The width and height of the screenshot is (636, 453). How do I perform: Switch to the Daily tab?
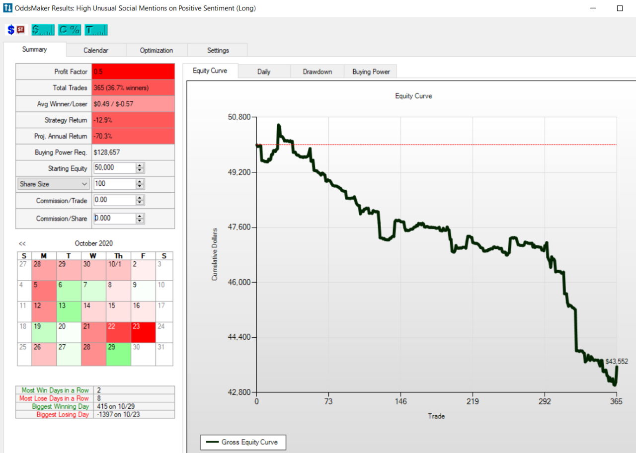[x=264, y=72]
